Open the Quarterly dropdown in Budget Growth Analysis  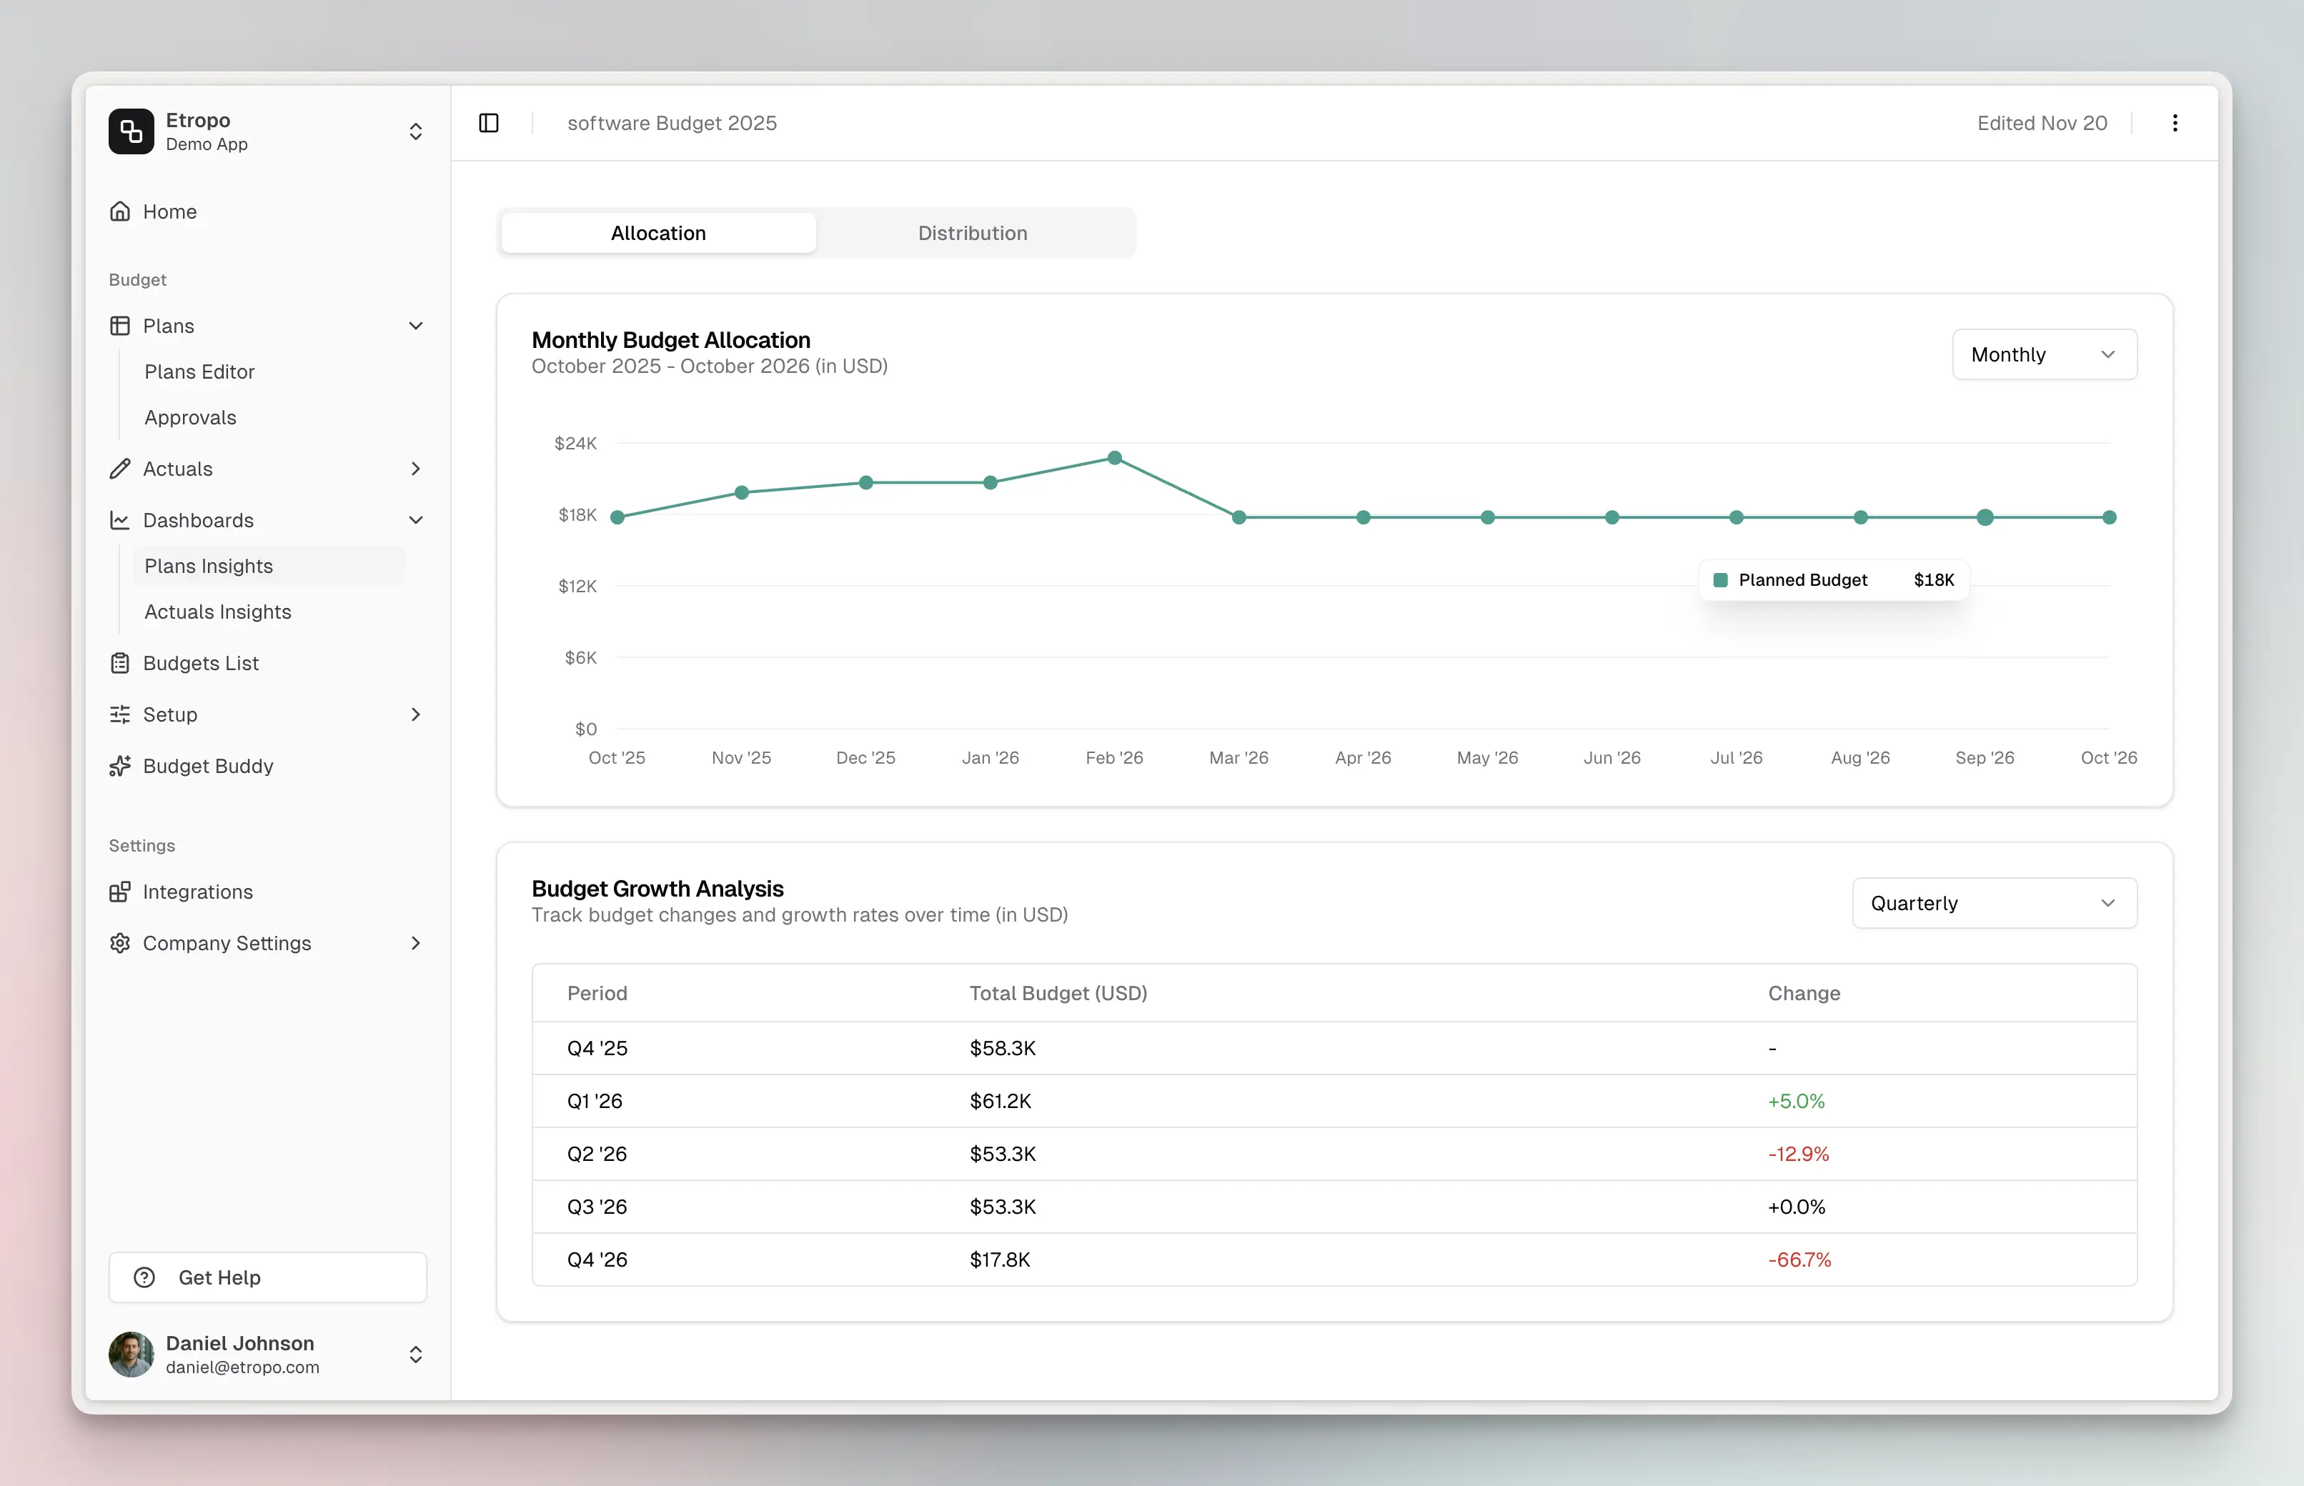tap(1994, 902)
